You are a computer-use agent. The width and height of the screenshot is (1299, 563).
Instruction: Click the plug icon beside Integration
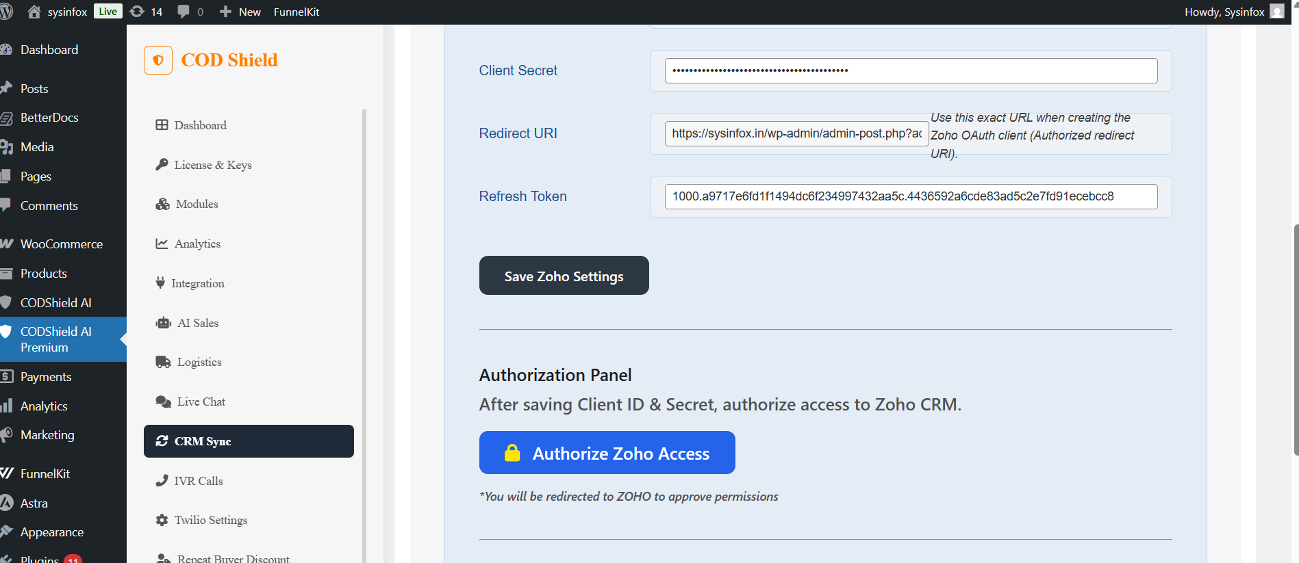[160, 283]
